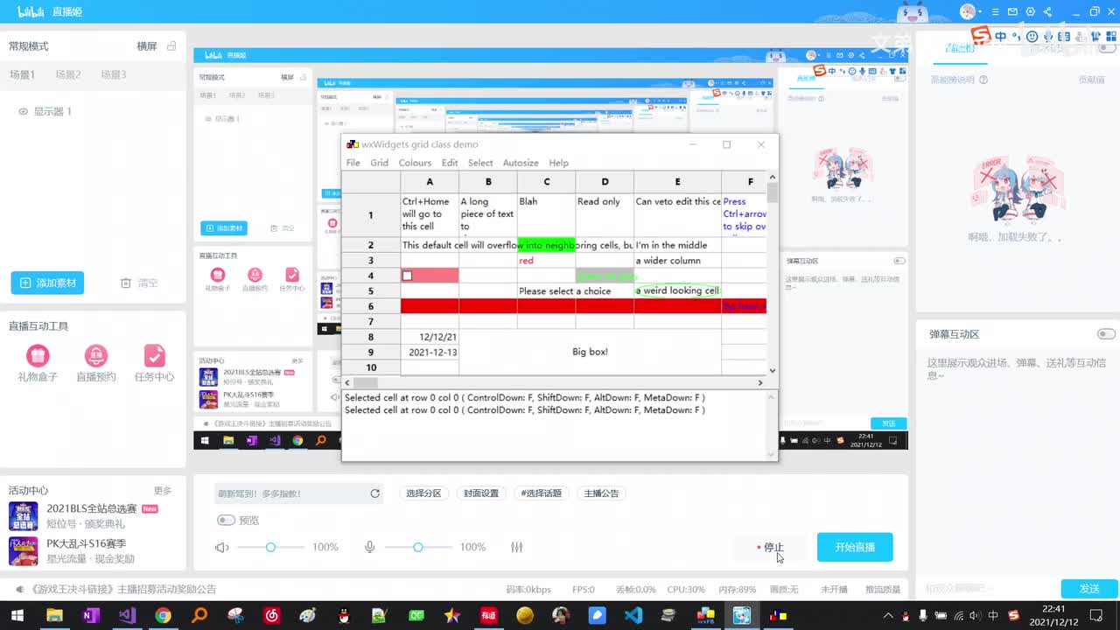Toggle the 弹幕互动区 switch
1120x630 pixels.
[1106, 334]
